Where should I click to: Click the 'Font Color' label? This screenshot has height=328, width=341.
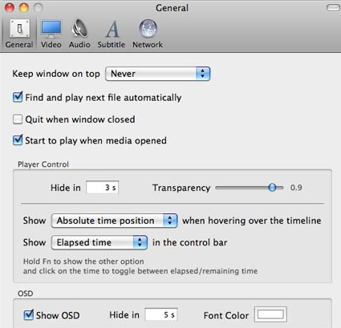[x=226, y=315]
